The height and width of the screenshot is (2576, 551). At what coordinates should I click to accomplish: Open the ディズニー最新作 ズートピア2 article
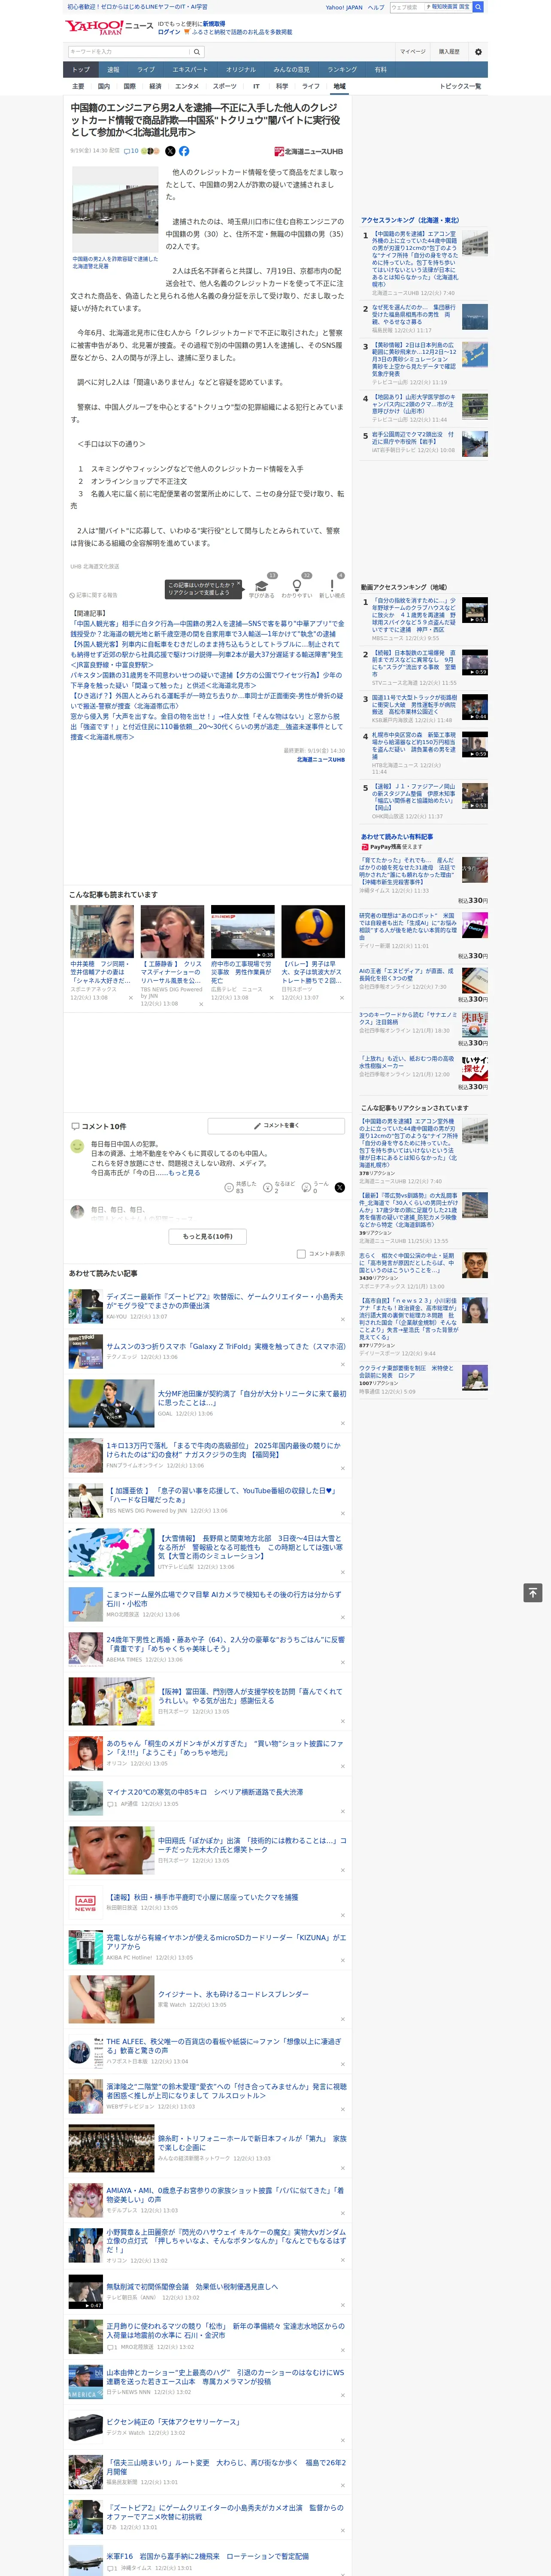point(225,1301)
